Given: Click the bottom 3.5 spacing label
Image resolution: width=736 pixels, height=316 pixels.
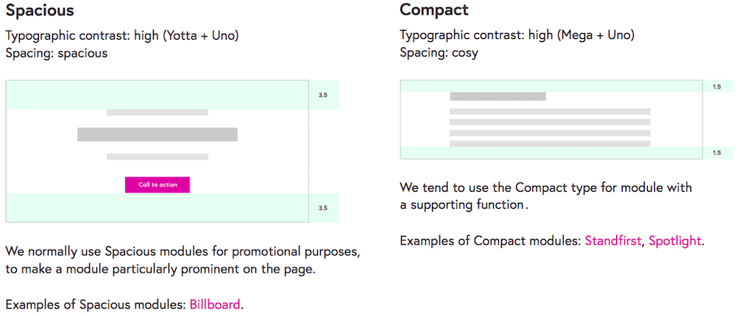Looking at the screenshot, I should click(x=322, y=208).
